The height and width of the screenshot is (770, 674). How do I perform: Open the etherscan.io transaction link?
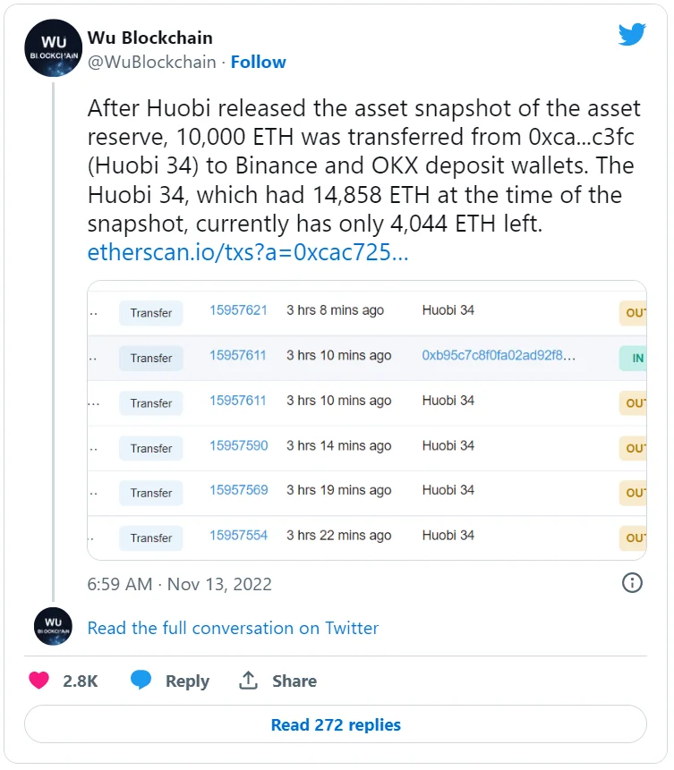[x=247, y=252]
